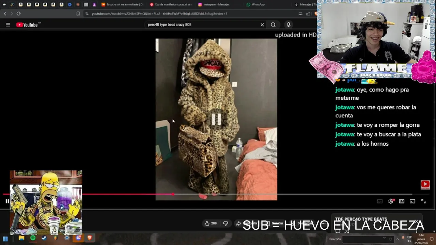Switch to the Pinterest 'Eso de manifestar cosas' tab
436x245 pixels.
[171, 4]
